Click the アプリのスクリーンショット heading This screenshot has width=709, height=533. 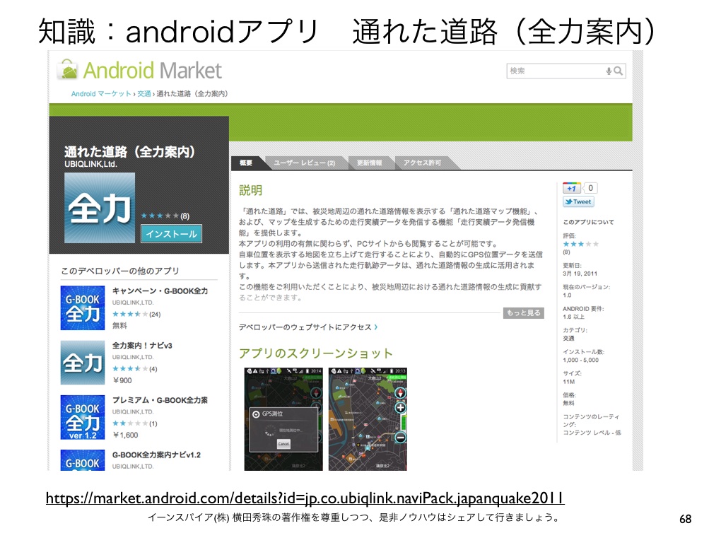pos(315,353)
